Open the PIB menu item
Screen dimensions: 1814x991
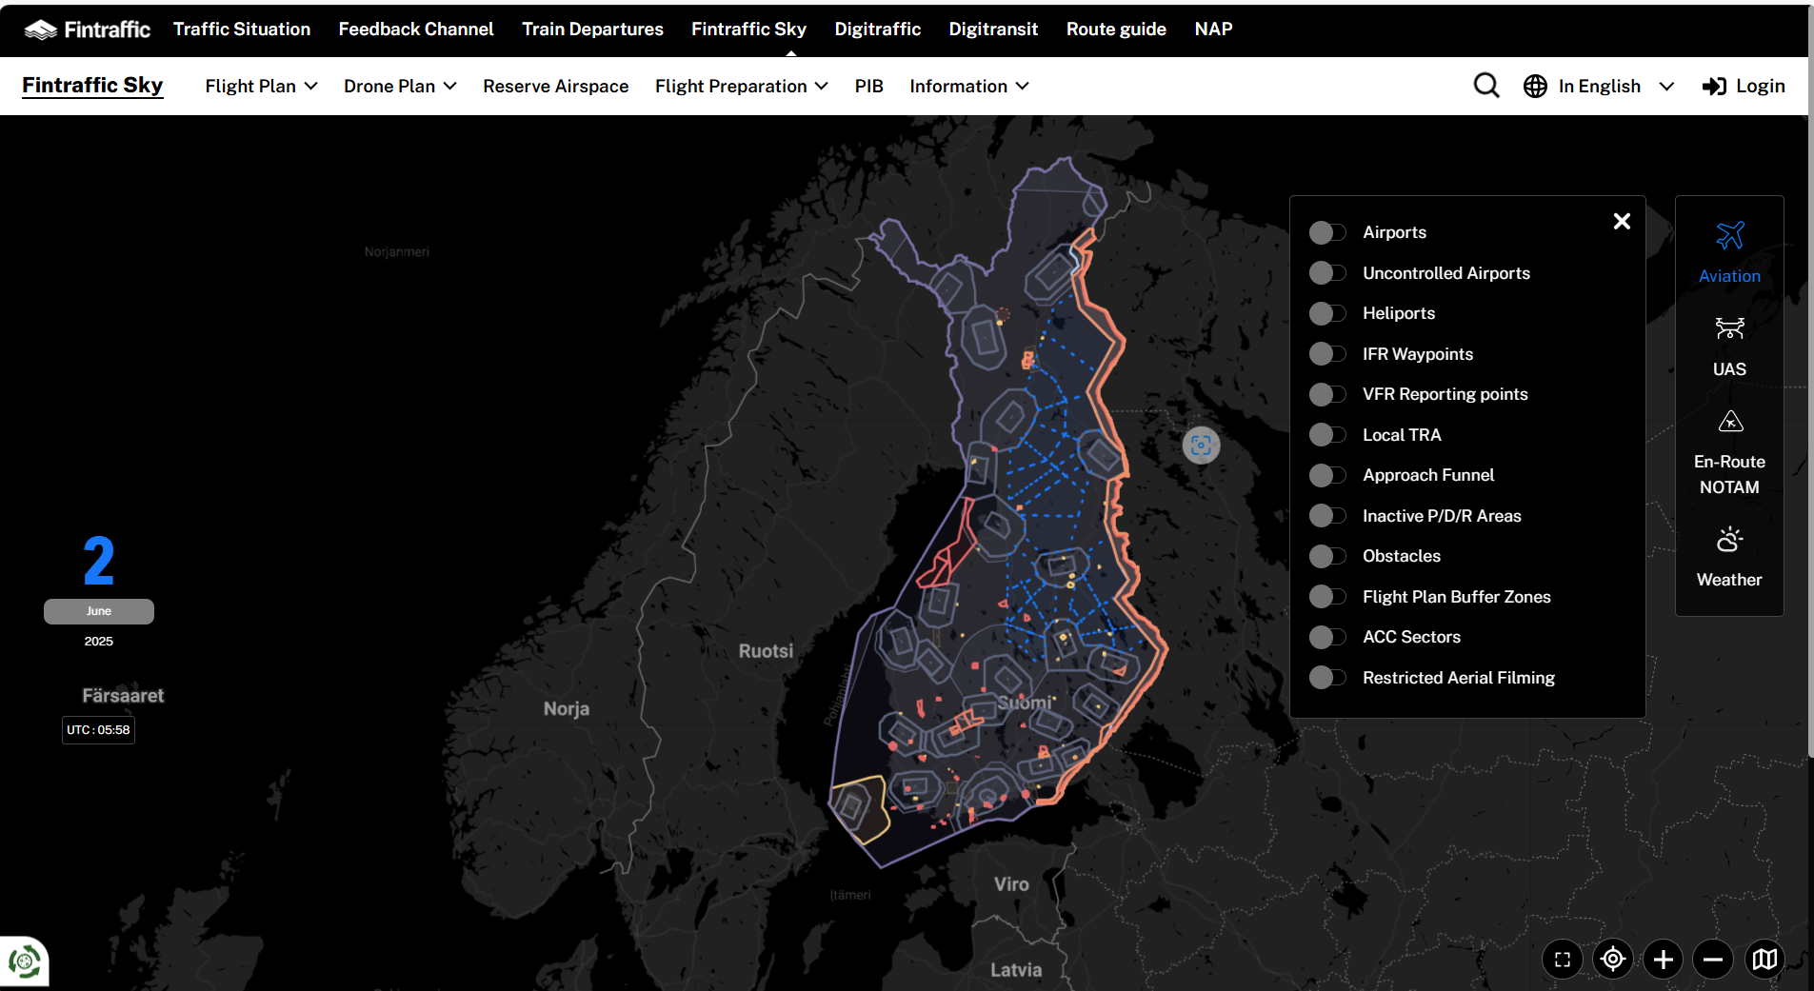868,86
